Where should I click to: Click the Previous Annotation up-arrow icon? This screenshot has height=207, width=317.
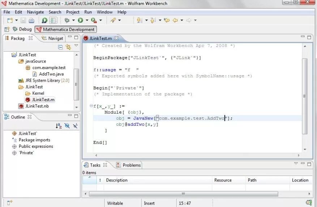pyautogui.click(x=153, y=20)
